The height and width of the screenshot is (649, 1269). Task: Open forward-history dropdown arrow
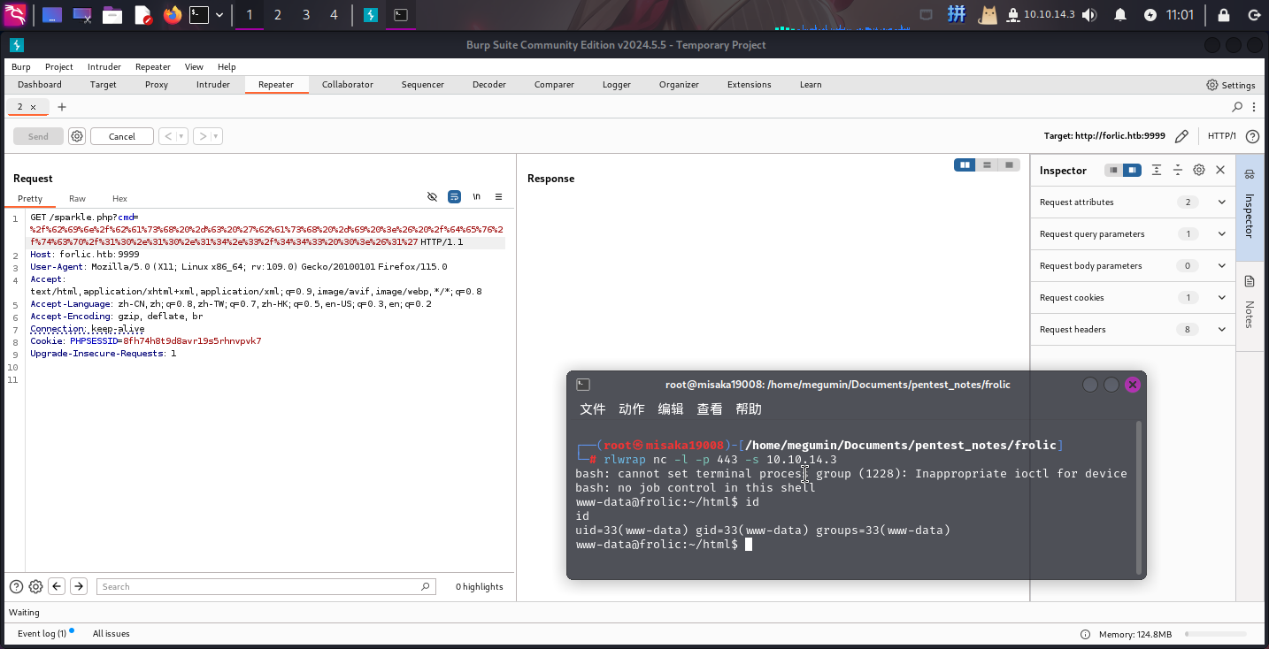[216, 136]
